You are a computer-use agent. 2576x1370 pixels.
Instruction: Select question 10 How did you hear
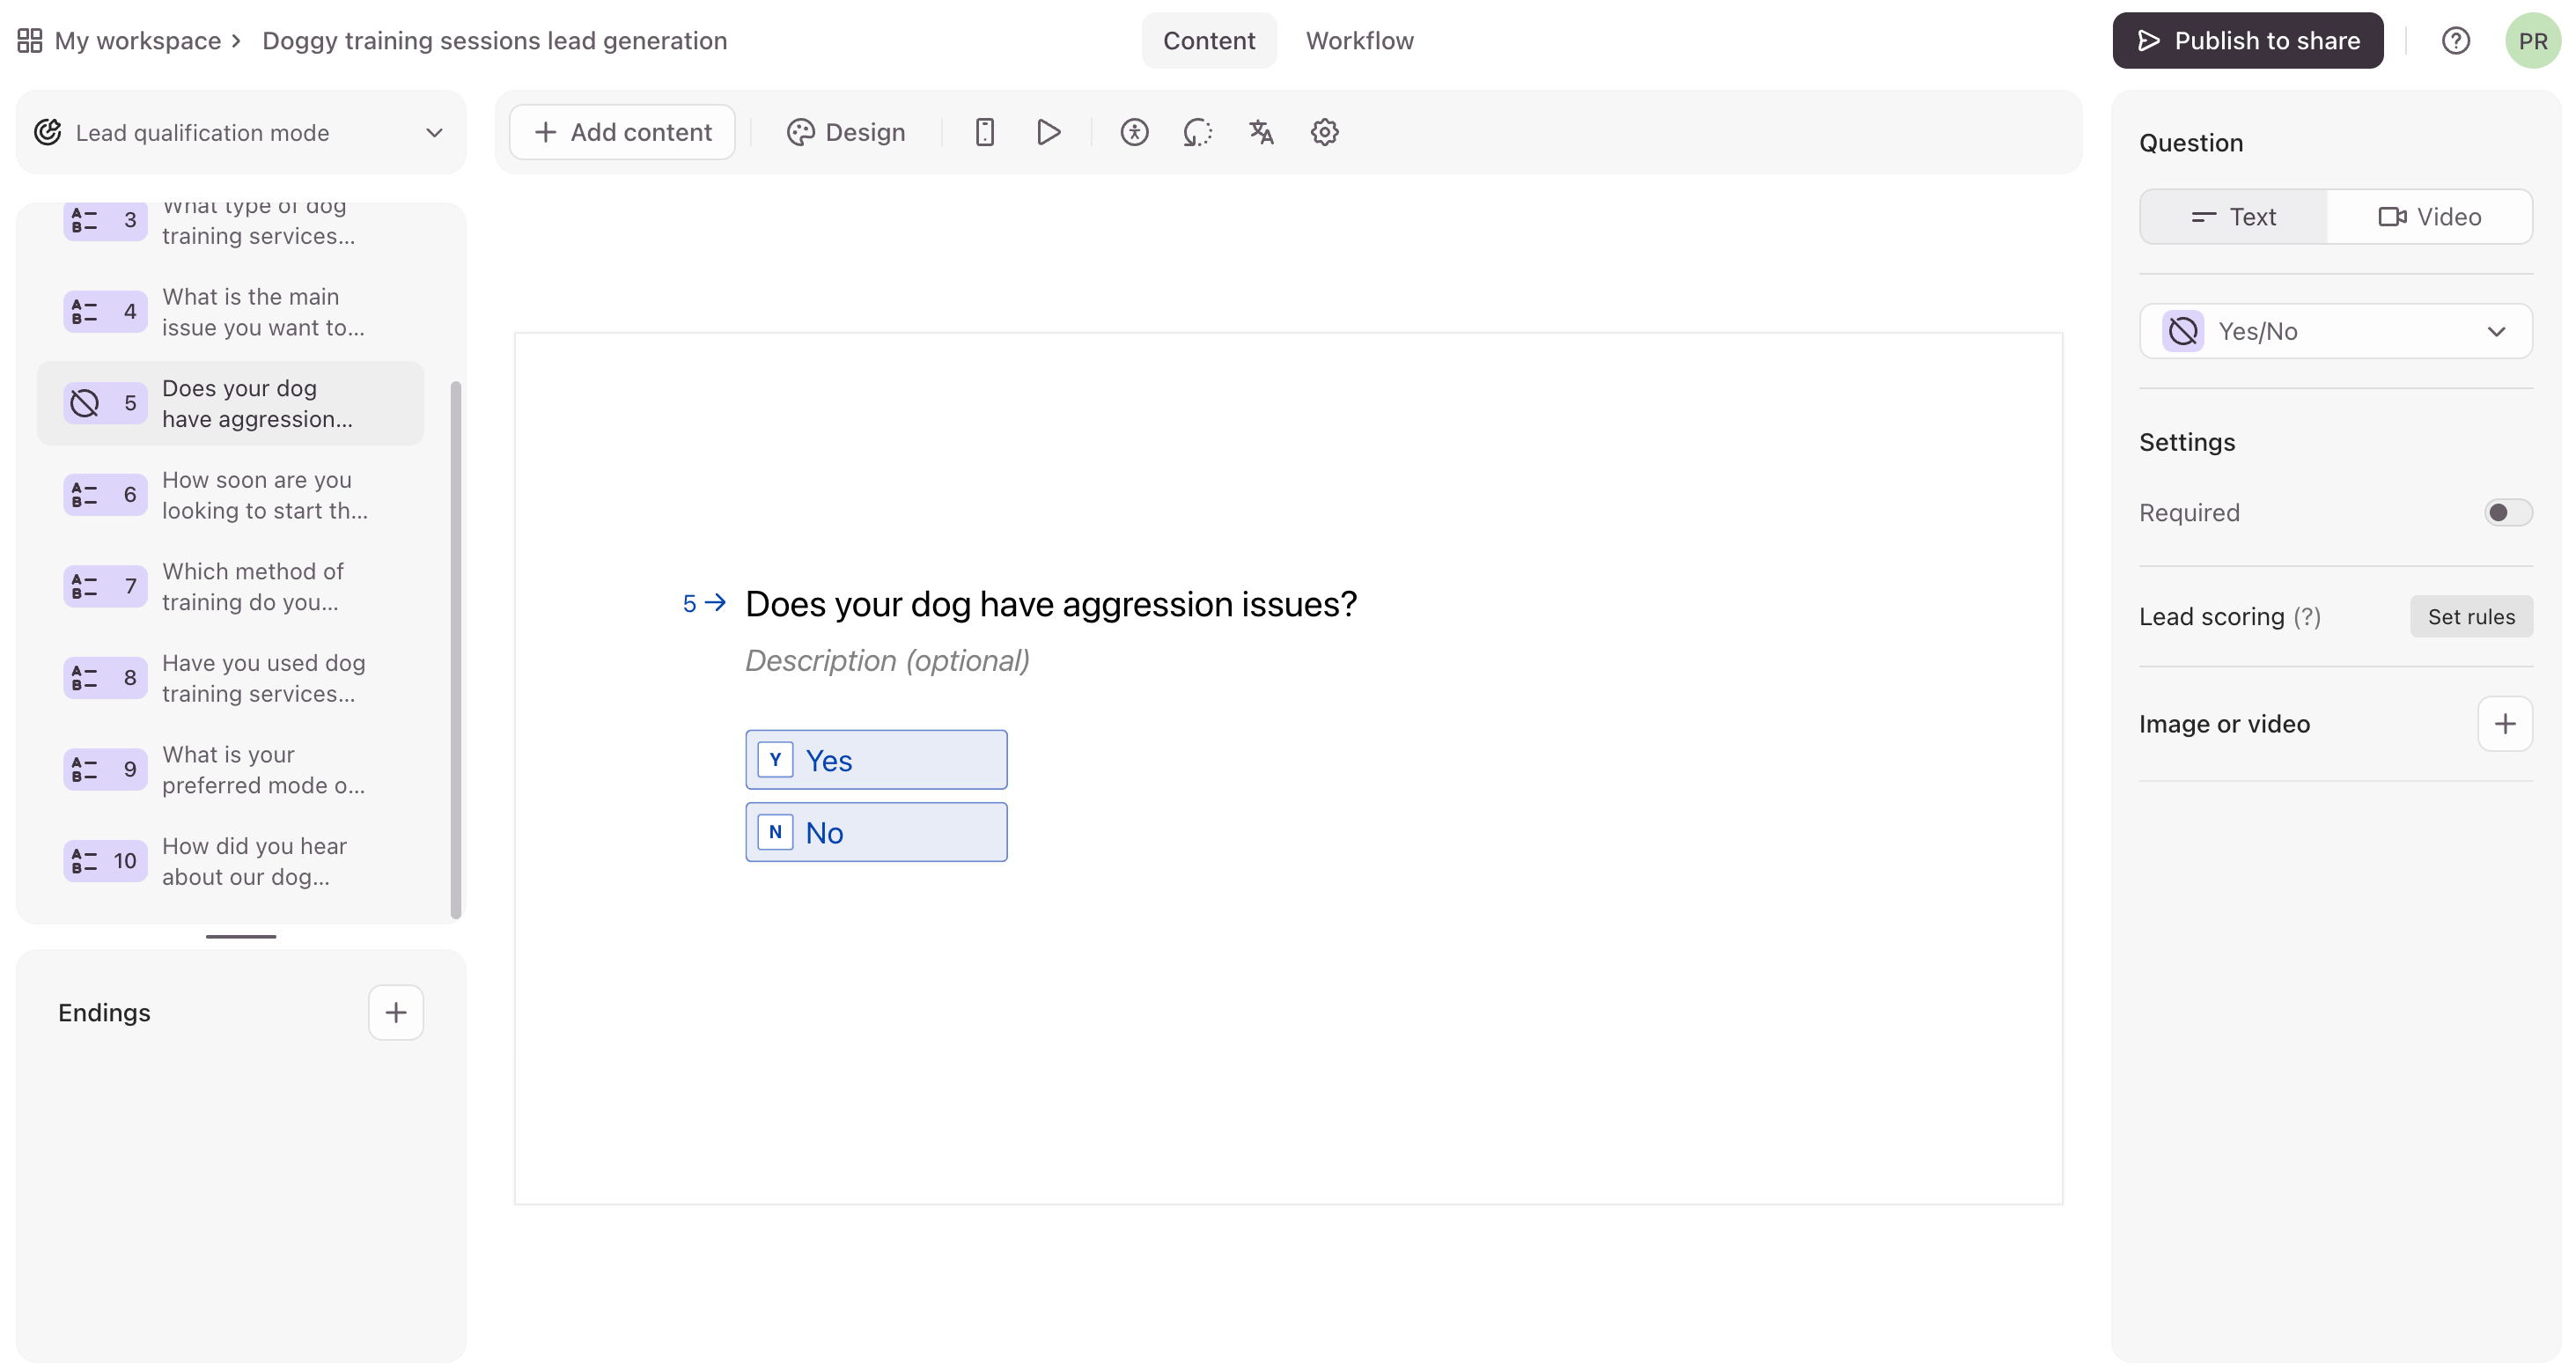[231, 861]
